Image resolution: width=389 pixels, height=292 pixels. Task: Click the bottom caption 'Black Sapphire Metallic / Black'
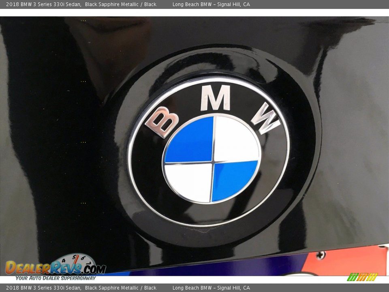(x=121, y=288)
